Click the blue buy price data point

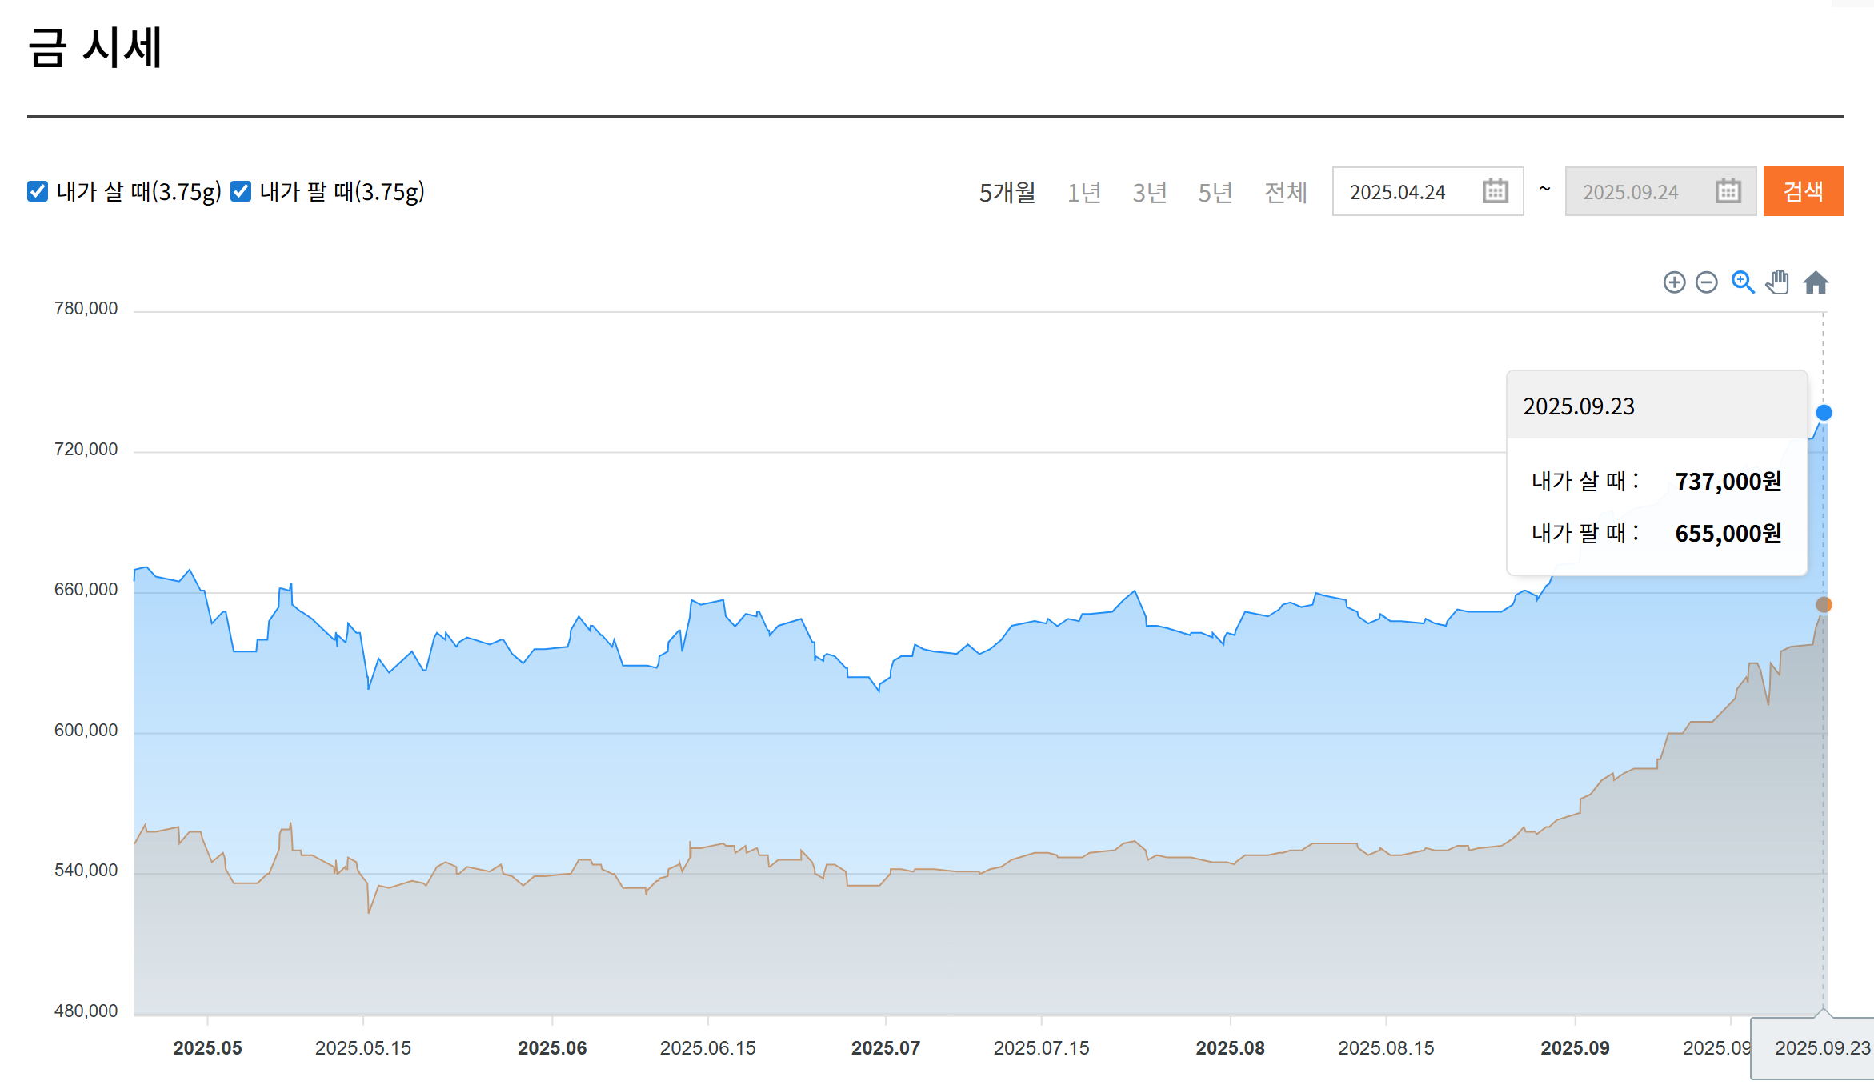tap(1824, 413)
